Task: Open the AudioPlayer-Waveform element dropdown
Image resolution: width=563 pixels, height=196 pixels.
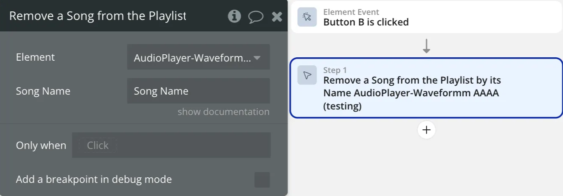Action: coord(198,57)
